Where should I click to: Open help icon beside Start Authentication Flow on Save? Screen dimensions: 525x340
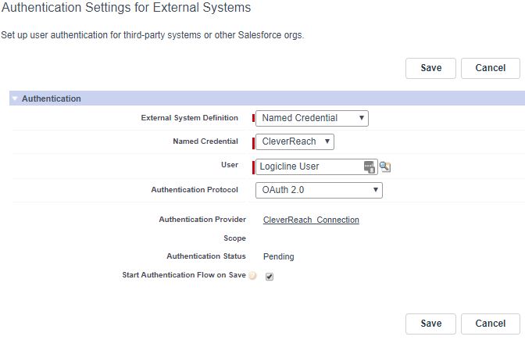click(x=252, y=275)
